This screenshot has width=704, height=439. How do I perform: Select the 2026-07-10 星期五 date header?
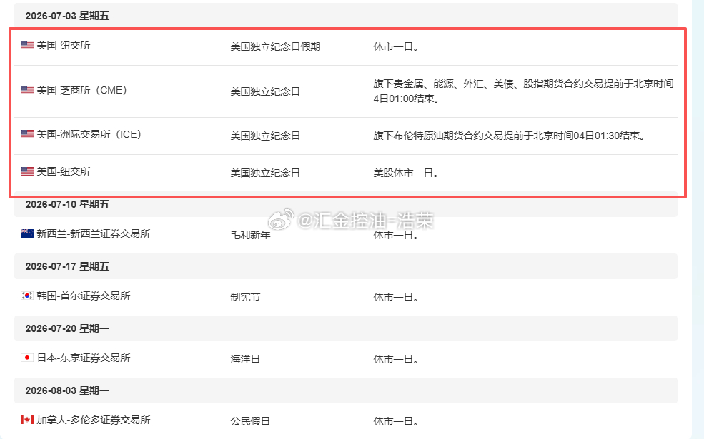pos(346,204)
